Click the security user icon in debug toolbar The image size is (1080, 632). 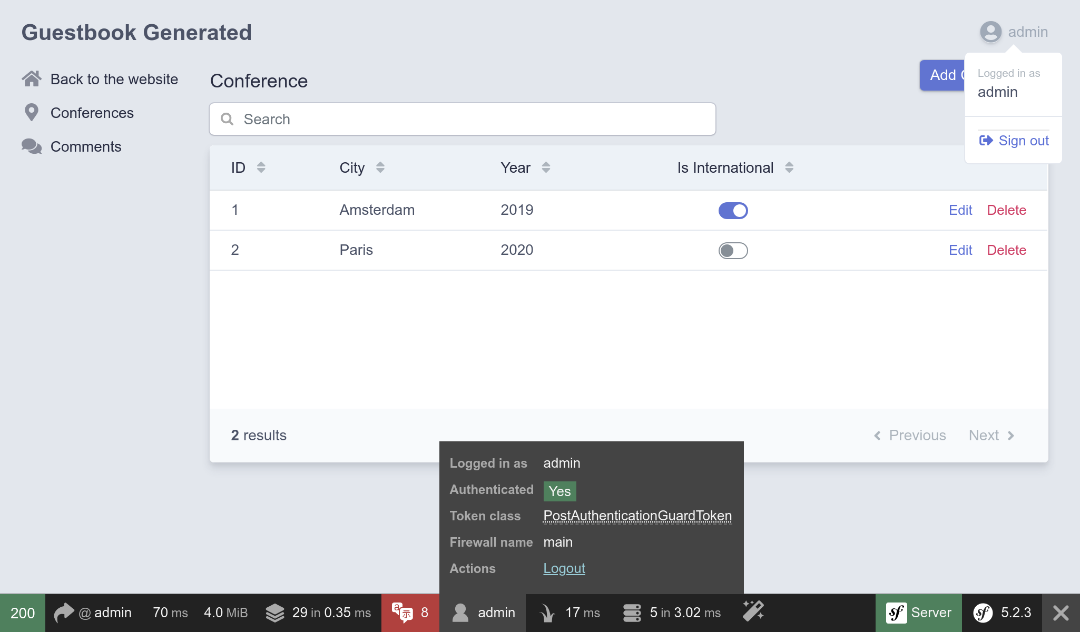click(x=460, y=613)
